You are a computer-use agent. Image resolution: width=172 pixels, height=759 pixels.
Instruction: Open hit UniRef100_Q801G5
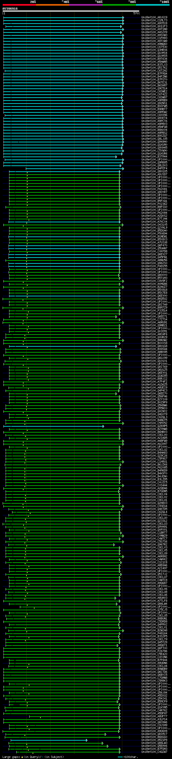[154, 172]
